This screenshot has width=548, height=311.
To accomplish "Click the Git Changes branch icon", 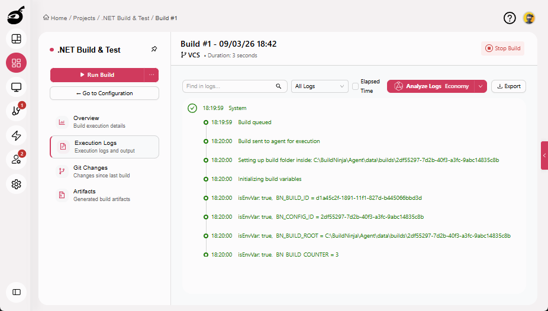I will (62, 171).
